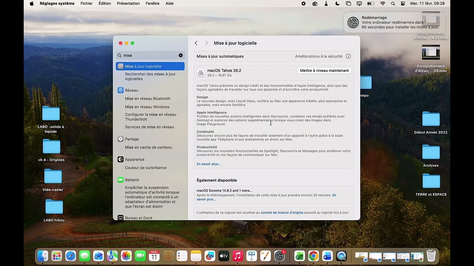Open Outlook from the dock

click(99, 256)
